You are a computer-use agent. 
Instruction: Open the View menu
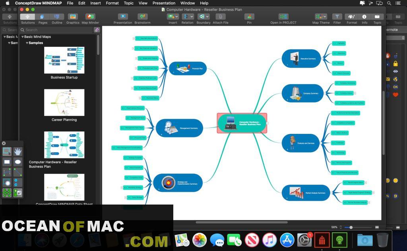(143, 3)
